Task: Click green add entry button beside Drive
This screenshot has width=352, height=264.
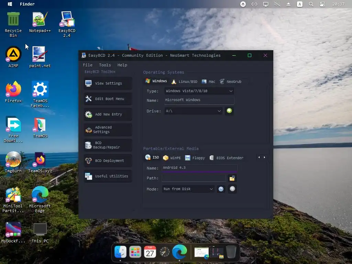Action: tap(229, 111)
